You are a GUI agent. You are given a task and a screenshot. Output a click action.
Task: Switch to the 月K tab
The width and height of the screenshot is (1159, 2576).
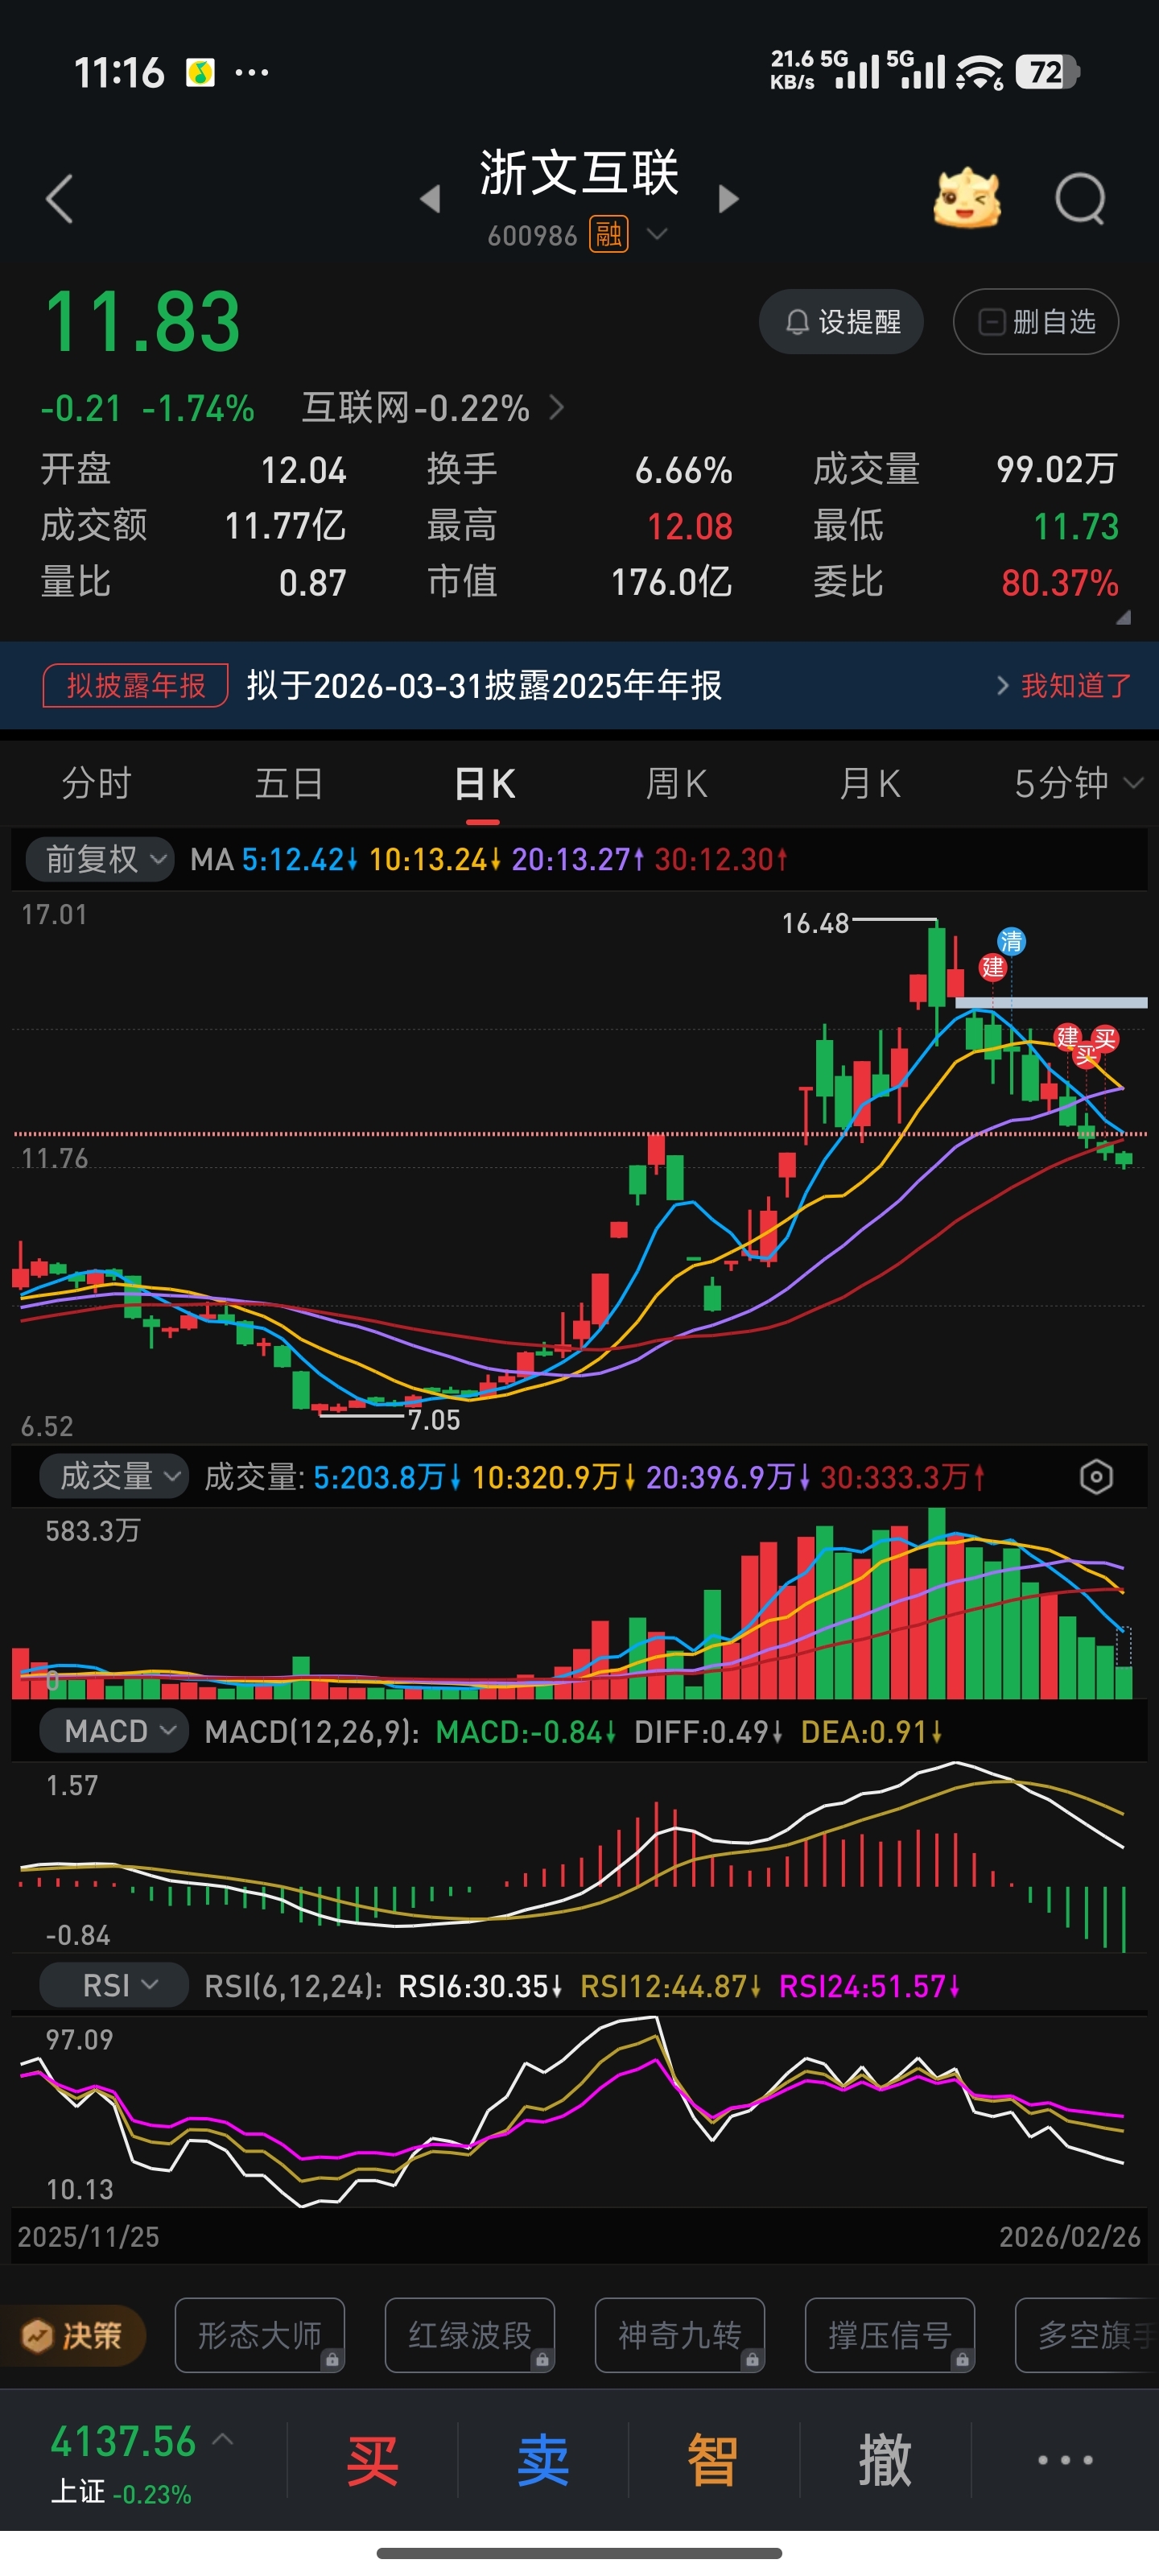[x=869, y=783]
